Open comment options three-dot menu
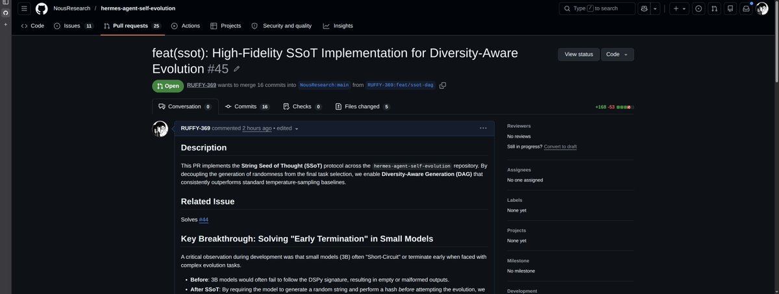 pyautogui.click(x=483, y=128)
